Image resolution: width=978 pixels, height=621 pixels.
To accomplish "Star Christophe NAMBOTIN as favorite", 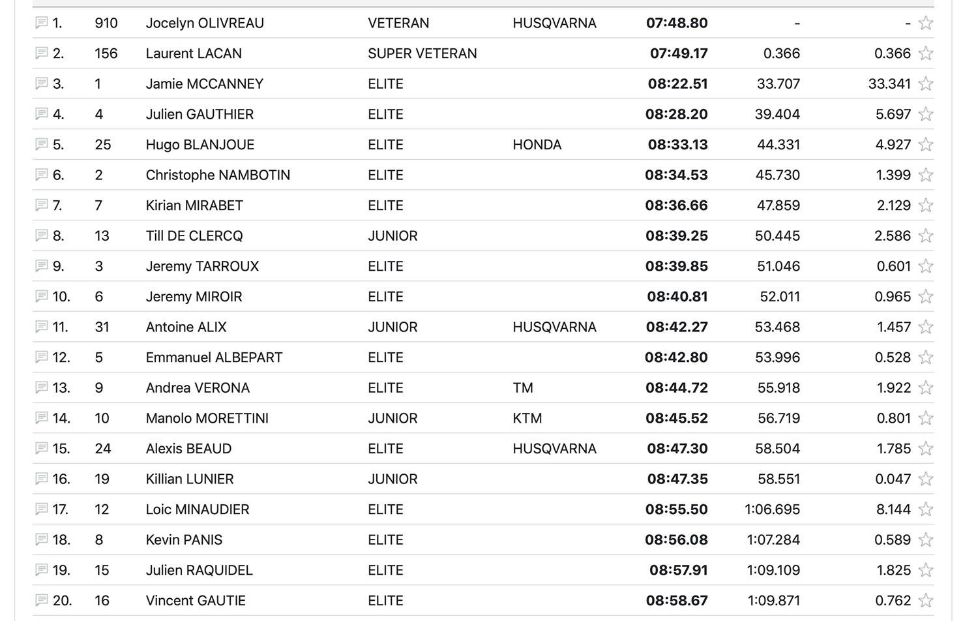I will coord(925,175).
